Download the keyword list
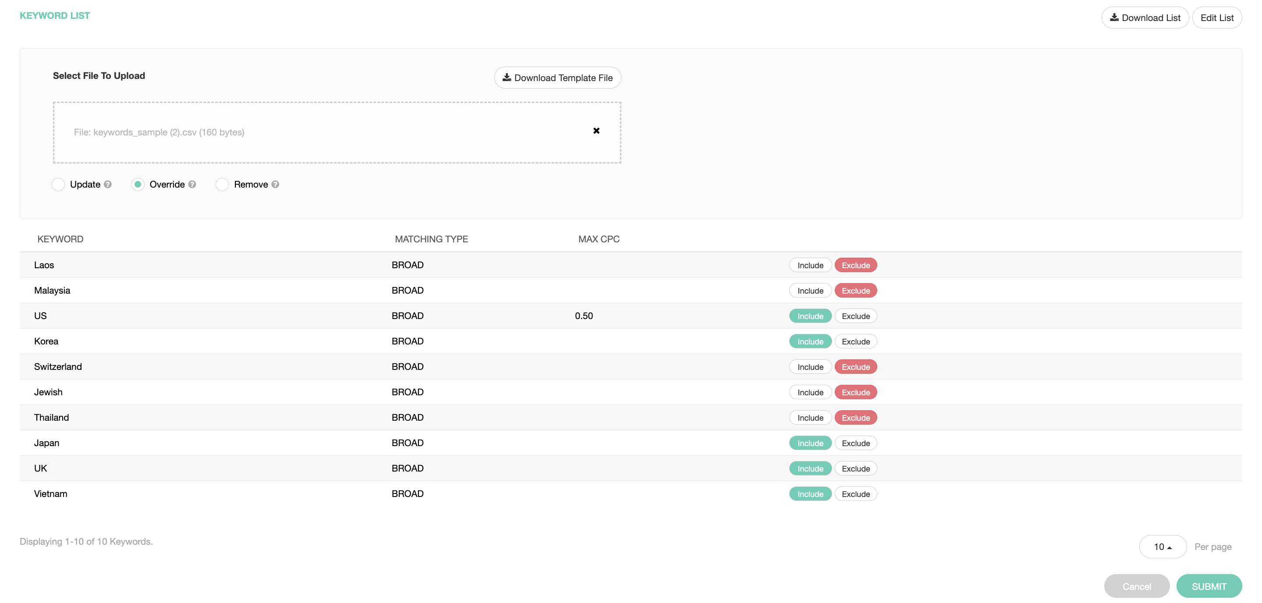Screen dimensions: 1262x603 pos(1145,18)
